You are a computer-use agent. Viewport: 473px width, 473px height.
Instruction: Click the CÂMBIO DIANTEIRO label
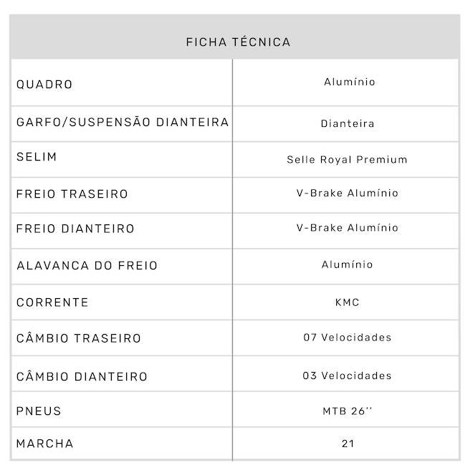coord(82,377)
